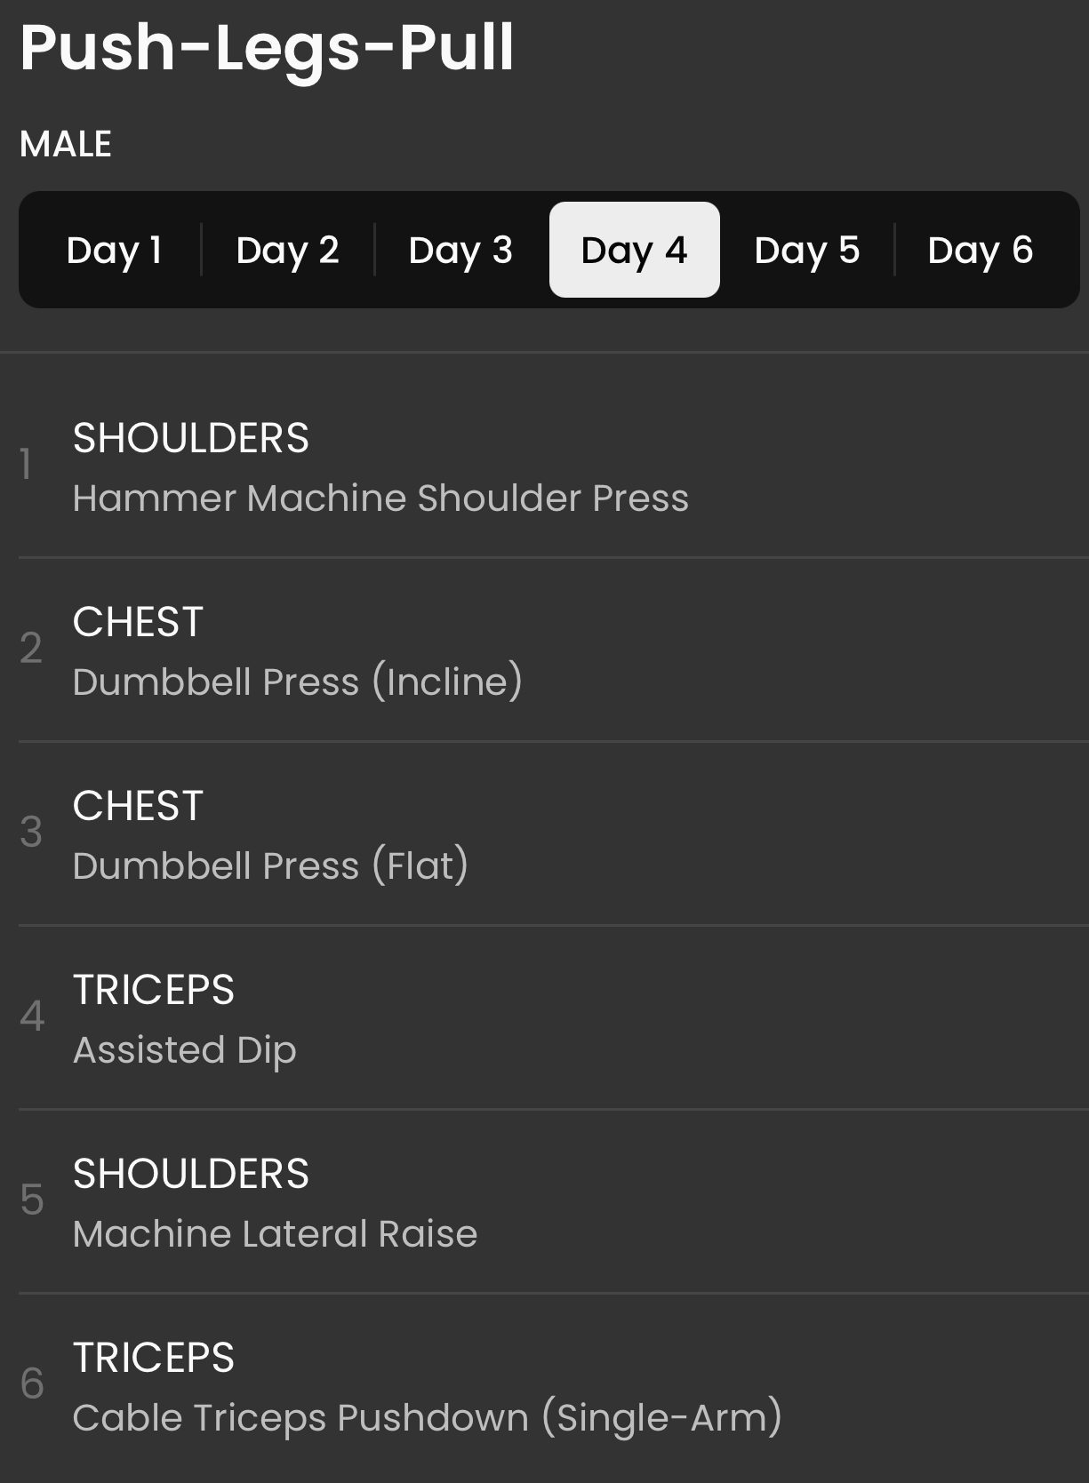This screenshot has width=1089, height=1483.
Task: Click the MALE program label
Action: coord(66,144)
